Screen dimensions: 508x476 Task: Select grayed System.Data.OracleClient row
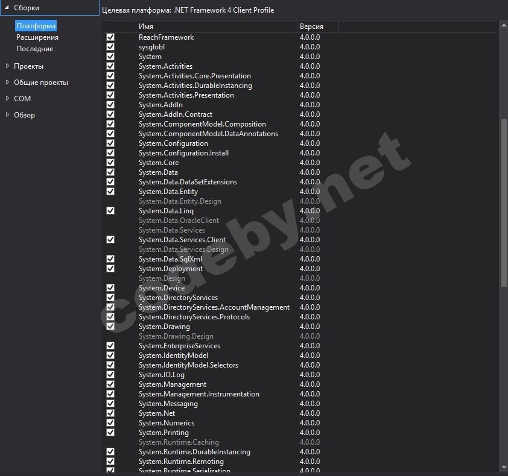point(300,221)
